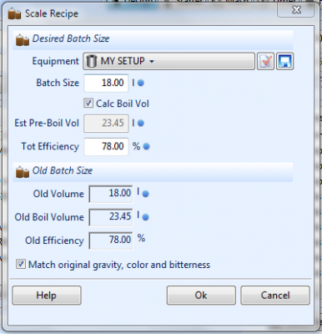The height and width of the screenshot is (334, 322).
Task: Click the blue floppy disk save icon
Action: click(x=284, y=61)
